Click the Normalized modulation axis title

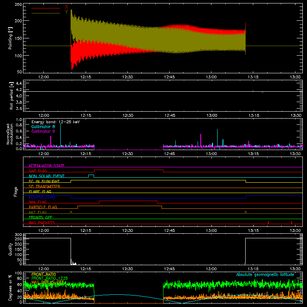click(x=10, y=134)
